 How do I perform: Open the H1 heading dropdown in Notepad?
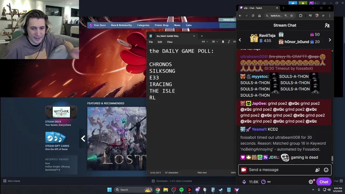(x=205, y=42)
